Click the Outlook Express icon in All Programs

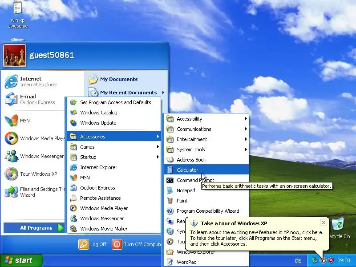point(73,188)
